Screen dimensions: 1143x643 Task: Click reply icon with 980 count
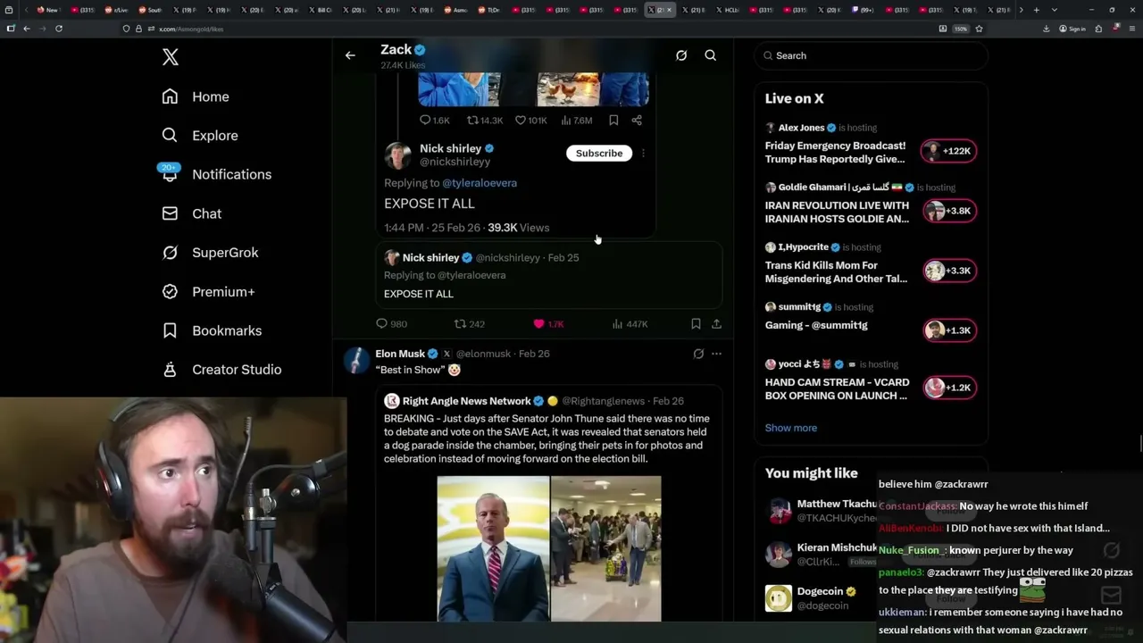pos(381,323)
